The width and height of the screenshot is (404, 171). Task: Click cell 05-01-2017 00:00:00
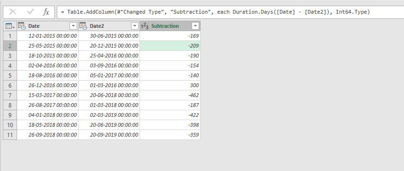[109, 75]
